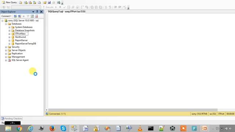This screenshot has width=235, height=132.
Task: Expand the ReportServerTempDB database node
Action: coord(9,44)
